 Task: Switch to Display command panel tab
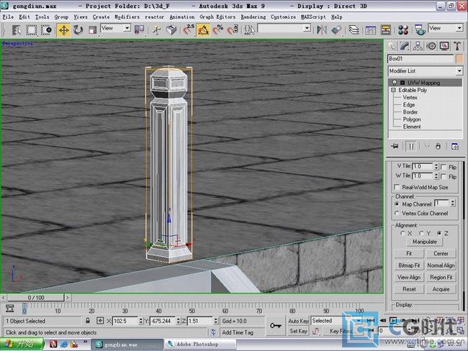click(x=444, y=46)
